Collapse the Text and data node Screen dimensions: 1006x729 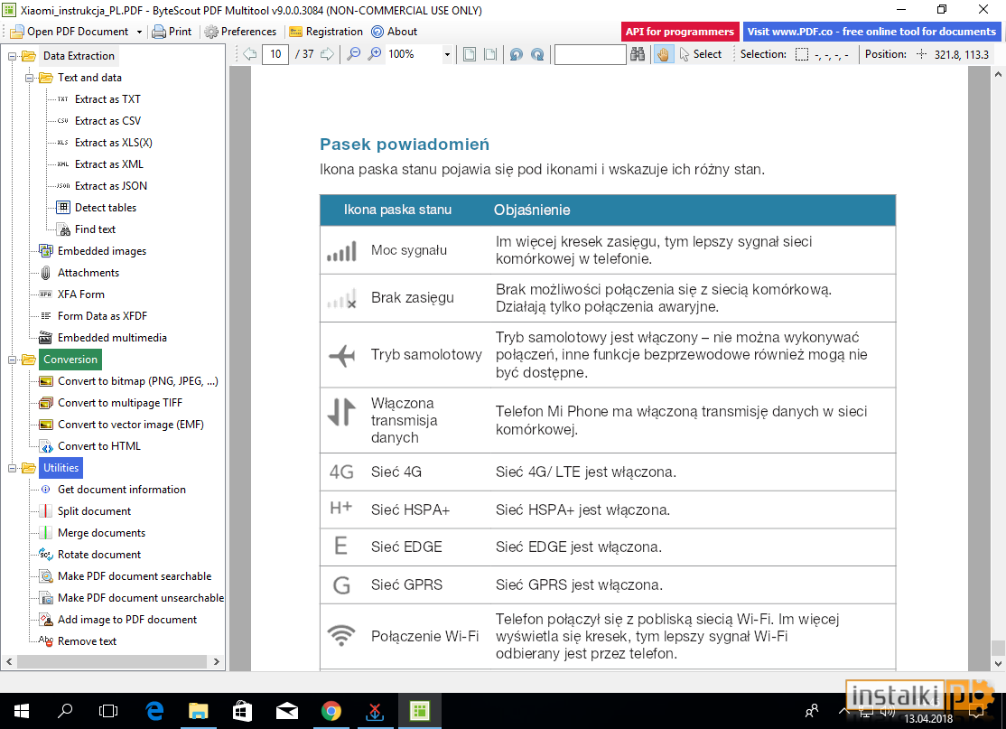pyautogui.click(x=29, y=78)
